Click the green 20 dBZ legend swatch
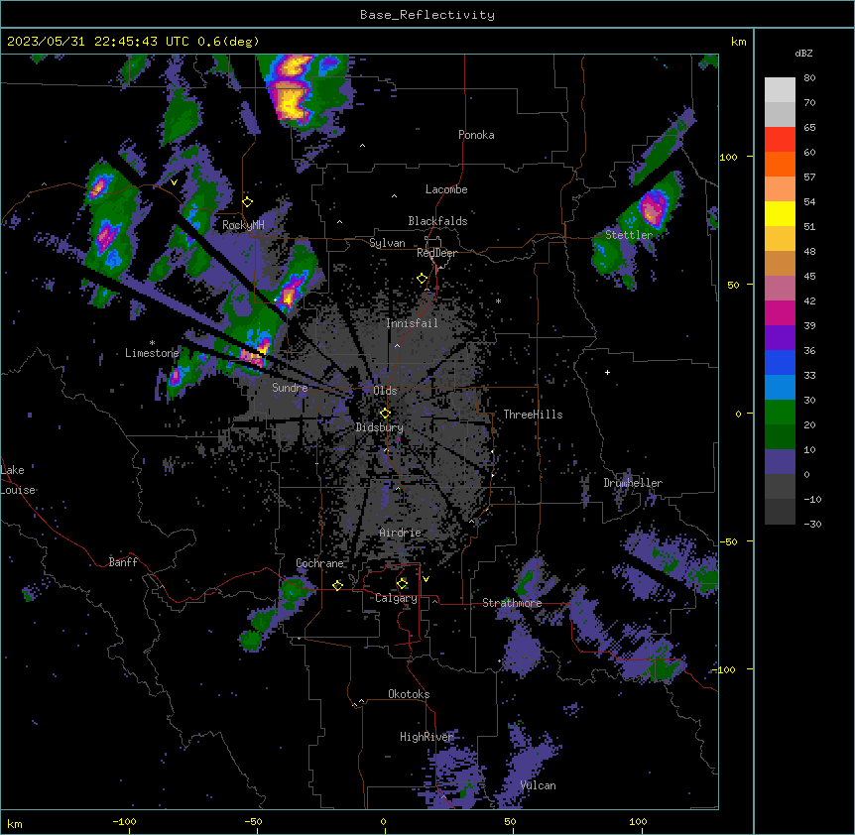This screenshot has height=835, width=855. [780, 413]
